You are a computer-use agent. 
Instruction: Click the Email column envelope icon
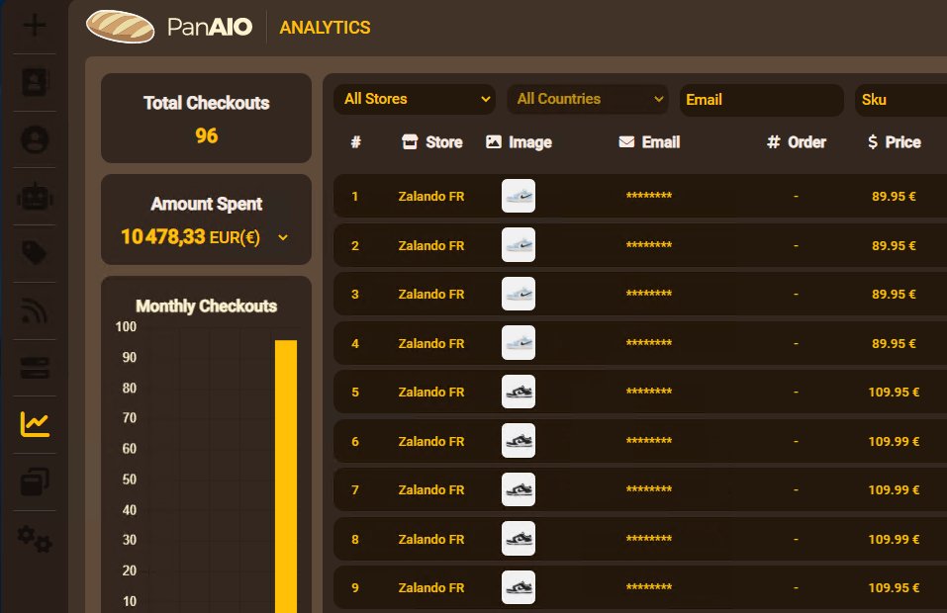pos(626,141)
